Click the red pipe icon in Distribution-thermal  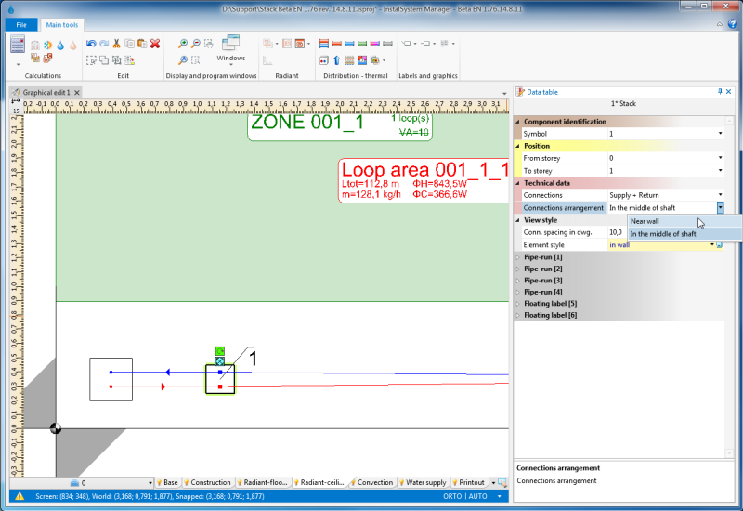click(337, 44)
